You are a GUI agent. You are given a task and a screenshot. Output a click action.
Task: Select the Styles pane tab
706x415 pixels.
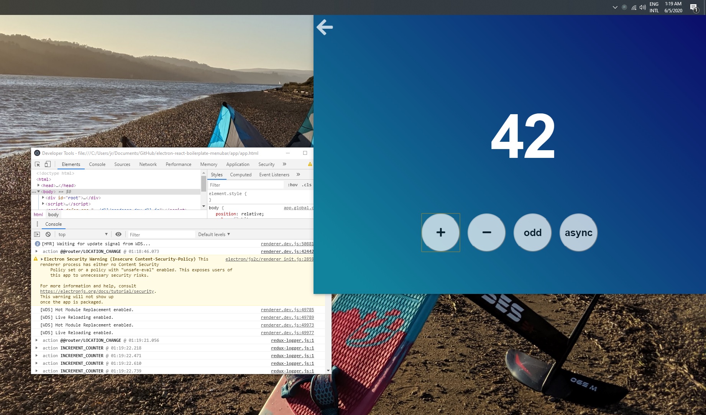pyautogui.click(x=217, y=175)
